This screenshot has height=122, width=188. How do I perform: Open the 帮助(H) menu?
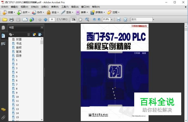click(x=96, y=7)
